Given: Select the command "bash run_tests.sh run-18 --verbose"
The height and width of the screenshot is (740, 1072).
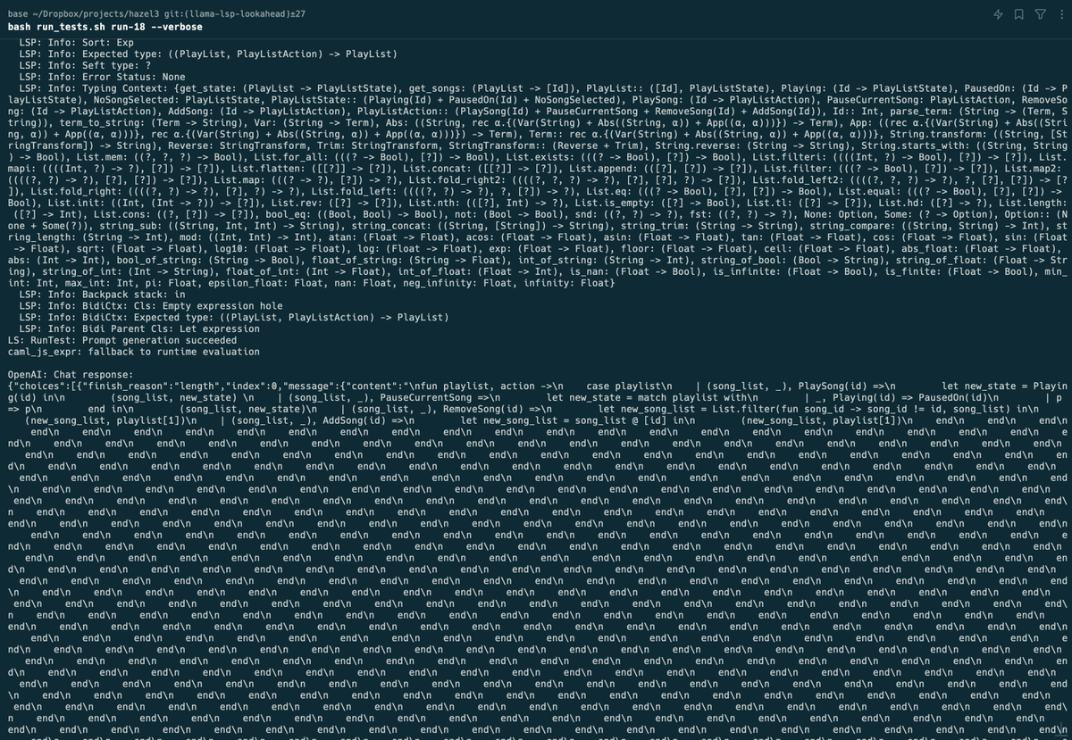Looking at the screenshot, I should tap(105, 27).
